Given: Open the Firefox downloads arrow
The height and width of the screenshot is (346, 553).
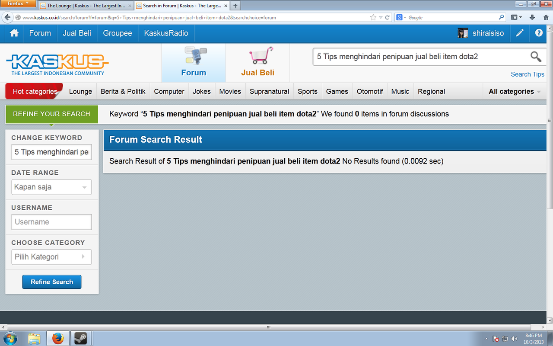Looking at the screenshot, I should tap(532, 17).
